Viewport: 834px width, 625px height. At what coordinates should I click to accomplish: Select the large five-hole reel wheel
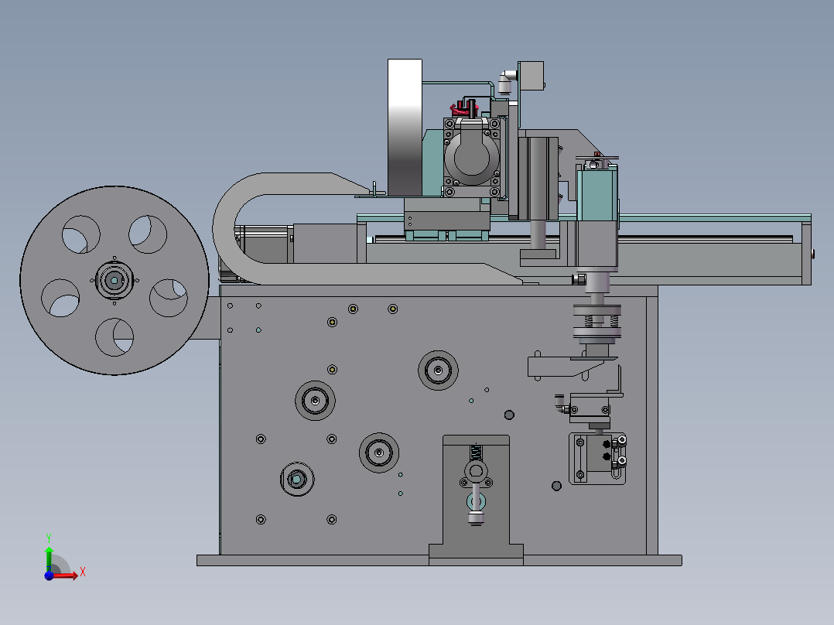tap(115, 280)
